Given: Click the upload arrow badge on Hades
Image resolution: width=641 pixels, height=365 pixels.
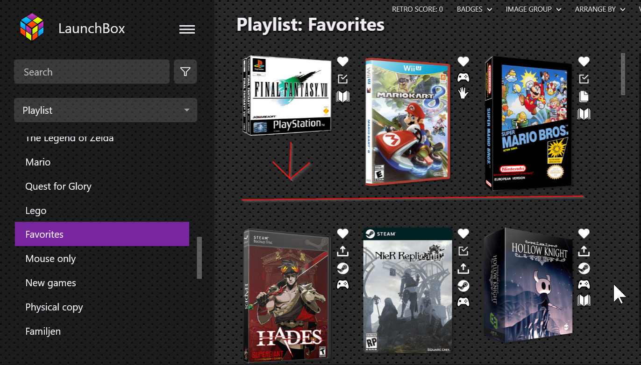Looking at the screenshot, I should [343, 251].
